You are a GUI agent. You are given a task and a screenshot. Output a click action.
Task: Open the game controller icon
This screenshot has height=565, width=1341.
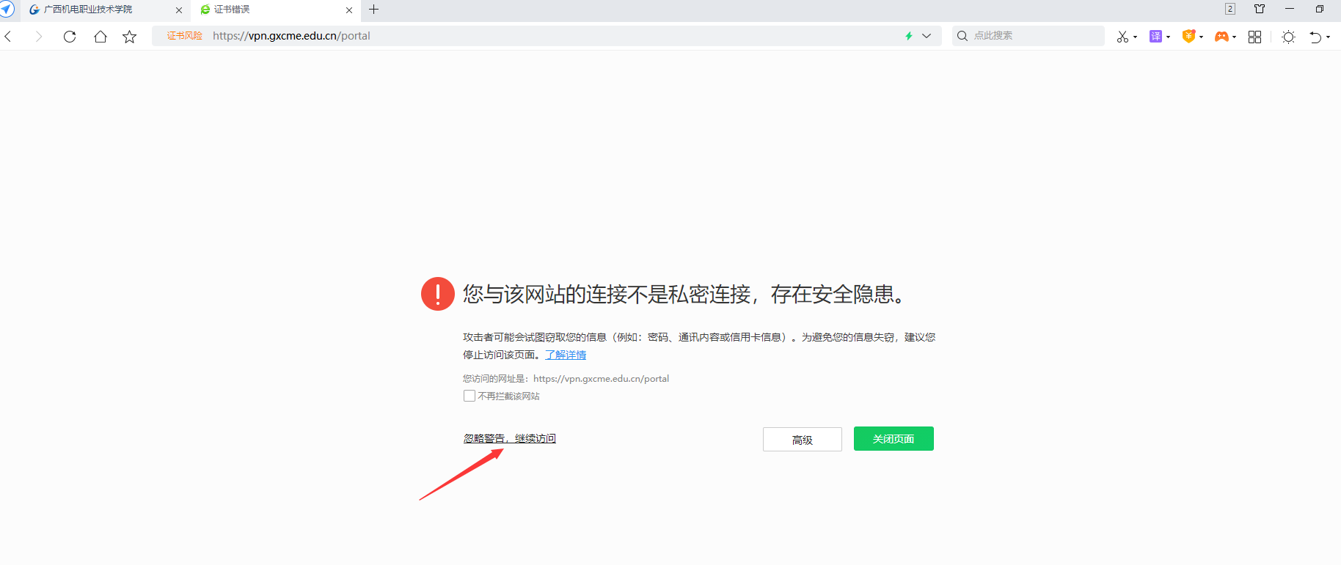(1221, 37)
